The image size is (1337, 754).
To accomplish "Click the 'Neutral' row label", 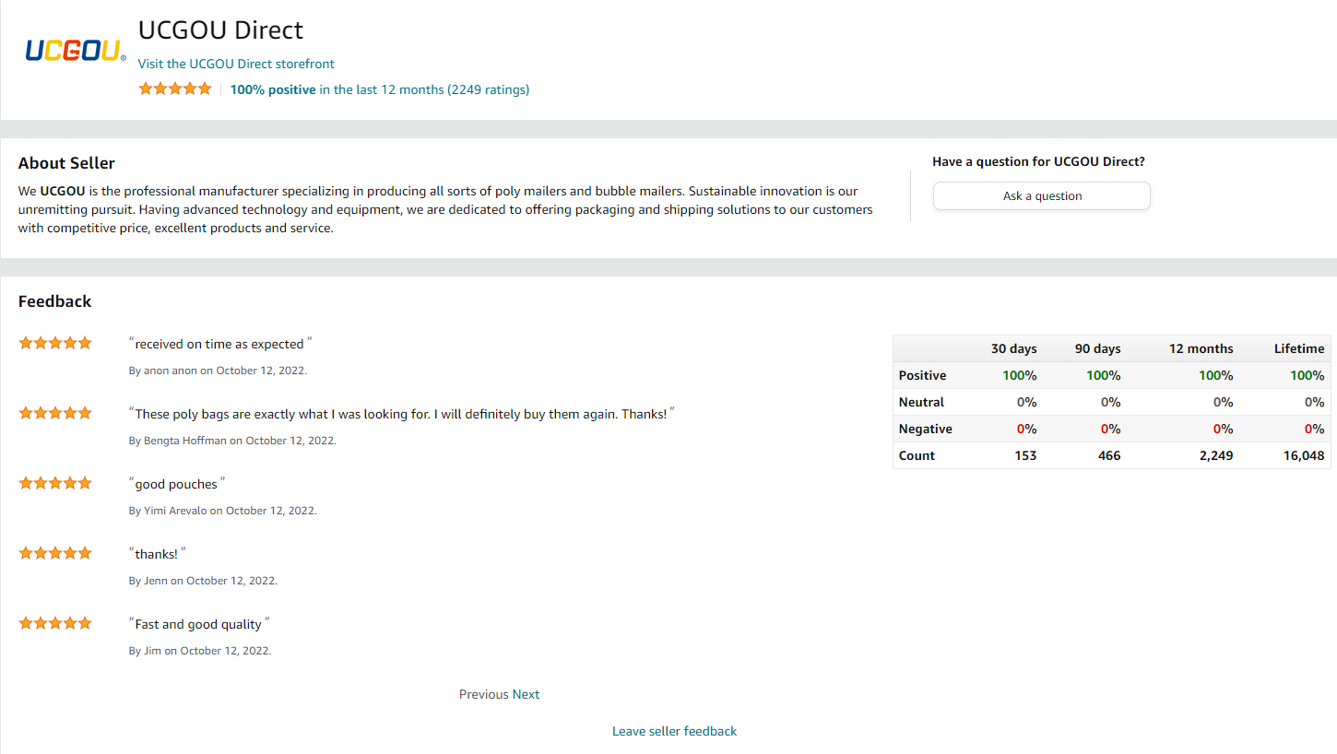I will [921, 402].
